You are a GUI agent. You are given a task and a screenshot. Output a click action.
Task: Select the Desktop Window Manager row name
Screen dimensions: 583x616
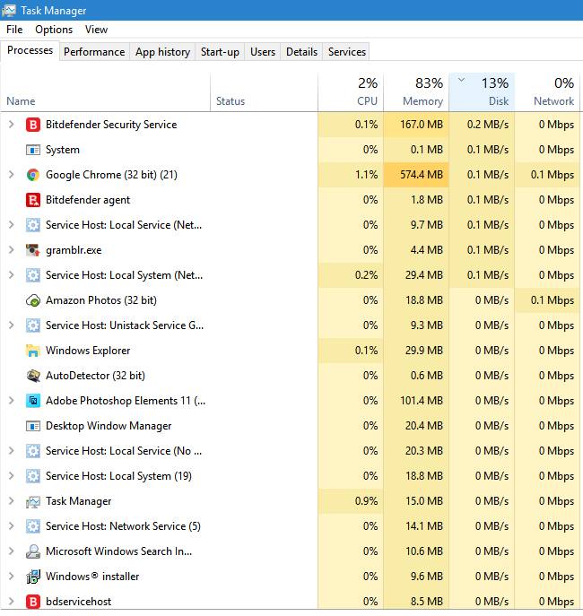[109, 426]
